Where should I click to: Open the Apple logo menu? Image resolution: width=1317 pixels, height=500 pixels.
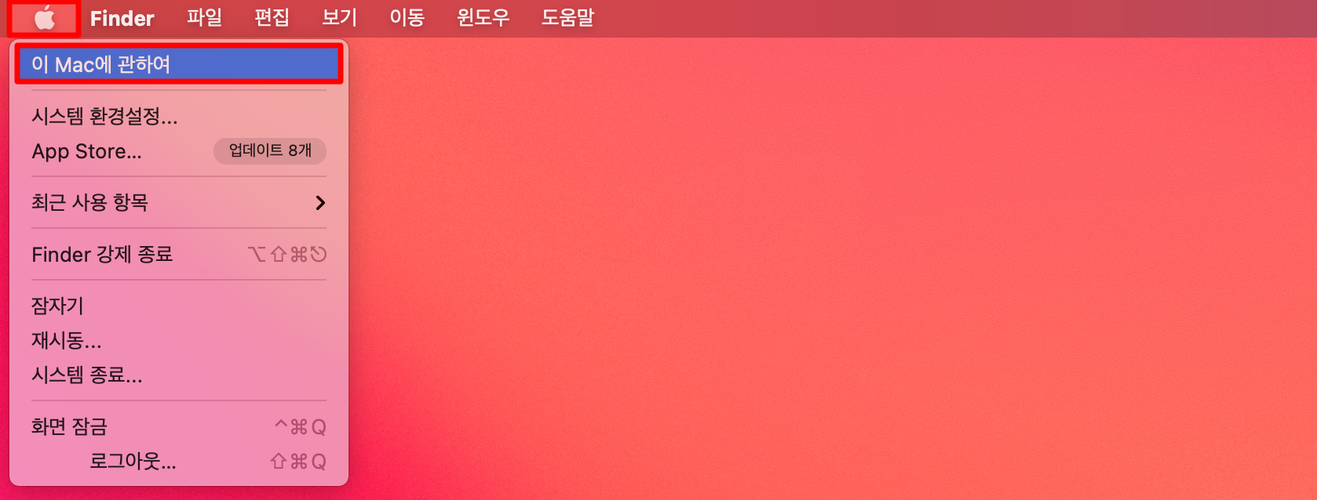pos(45,18)
